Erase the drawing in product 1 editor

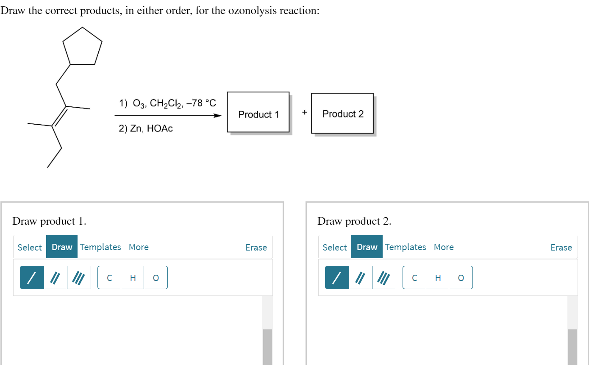tap(256, 247)
